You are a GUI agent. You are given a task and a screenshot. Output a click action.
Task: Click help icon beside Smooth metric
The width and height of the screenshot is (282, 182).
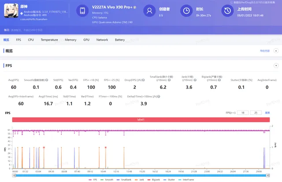[47, 80]
